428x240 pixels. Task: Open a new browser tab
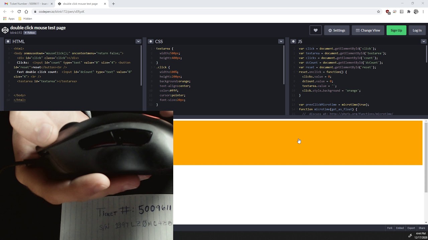[113, 4]
